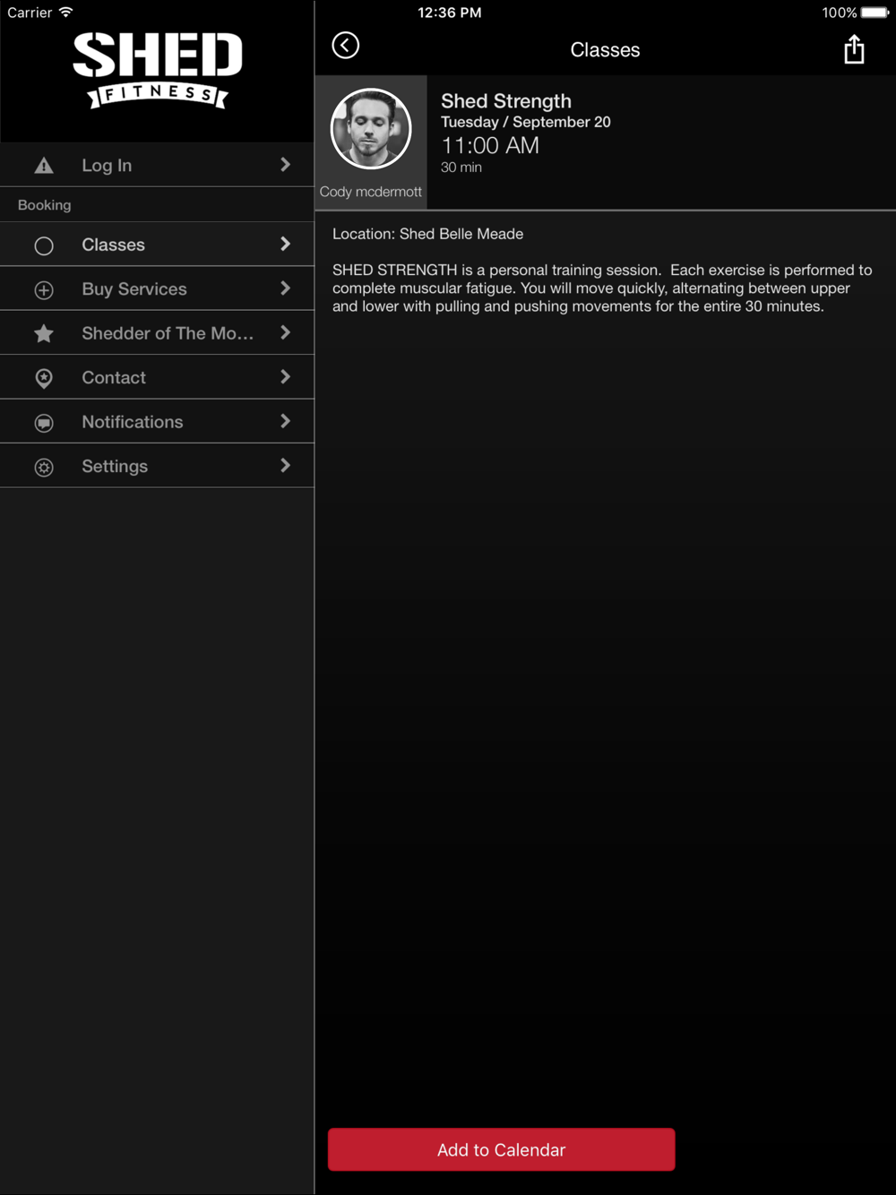Tap the Buy Services plus icon
896x1195 pixels.
[x=44, y=290]
